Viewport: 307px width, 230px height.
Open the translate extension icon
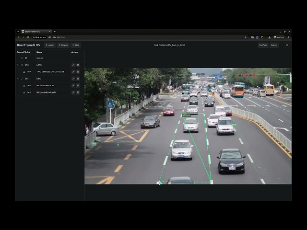[x=252, y=37]
